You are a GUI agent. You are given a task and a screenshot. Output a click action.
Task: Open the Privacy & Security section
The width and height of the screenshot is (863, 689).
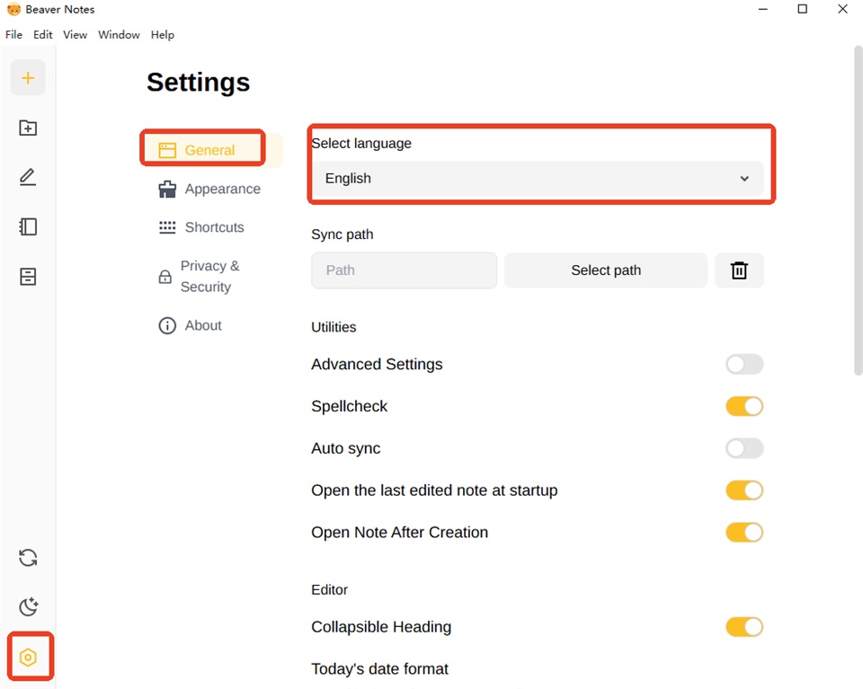click(200, 276)
